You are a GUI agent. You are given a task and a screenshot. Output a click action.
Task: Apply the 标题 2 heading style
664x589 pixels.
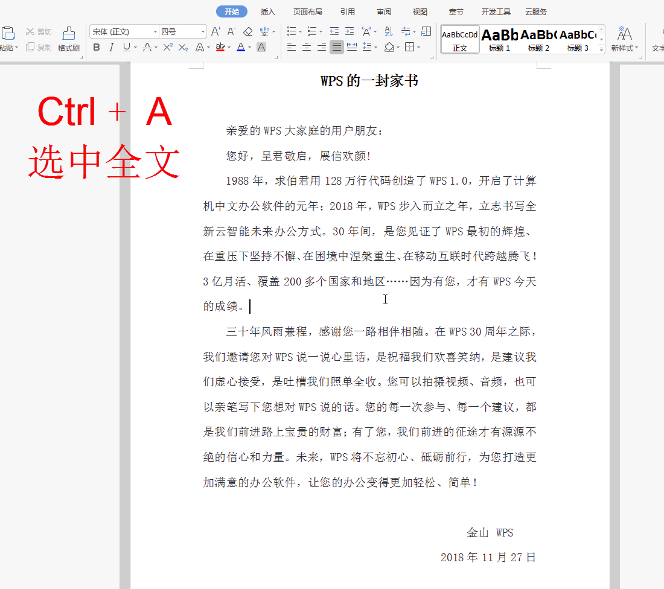(538, 39)
